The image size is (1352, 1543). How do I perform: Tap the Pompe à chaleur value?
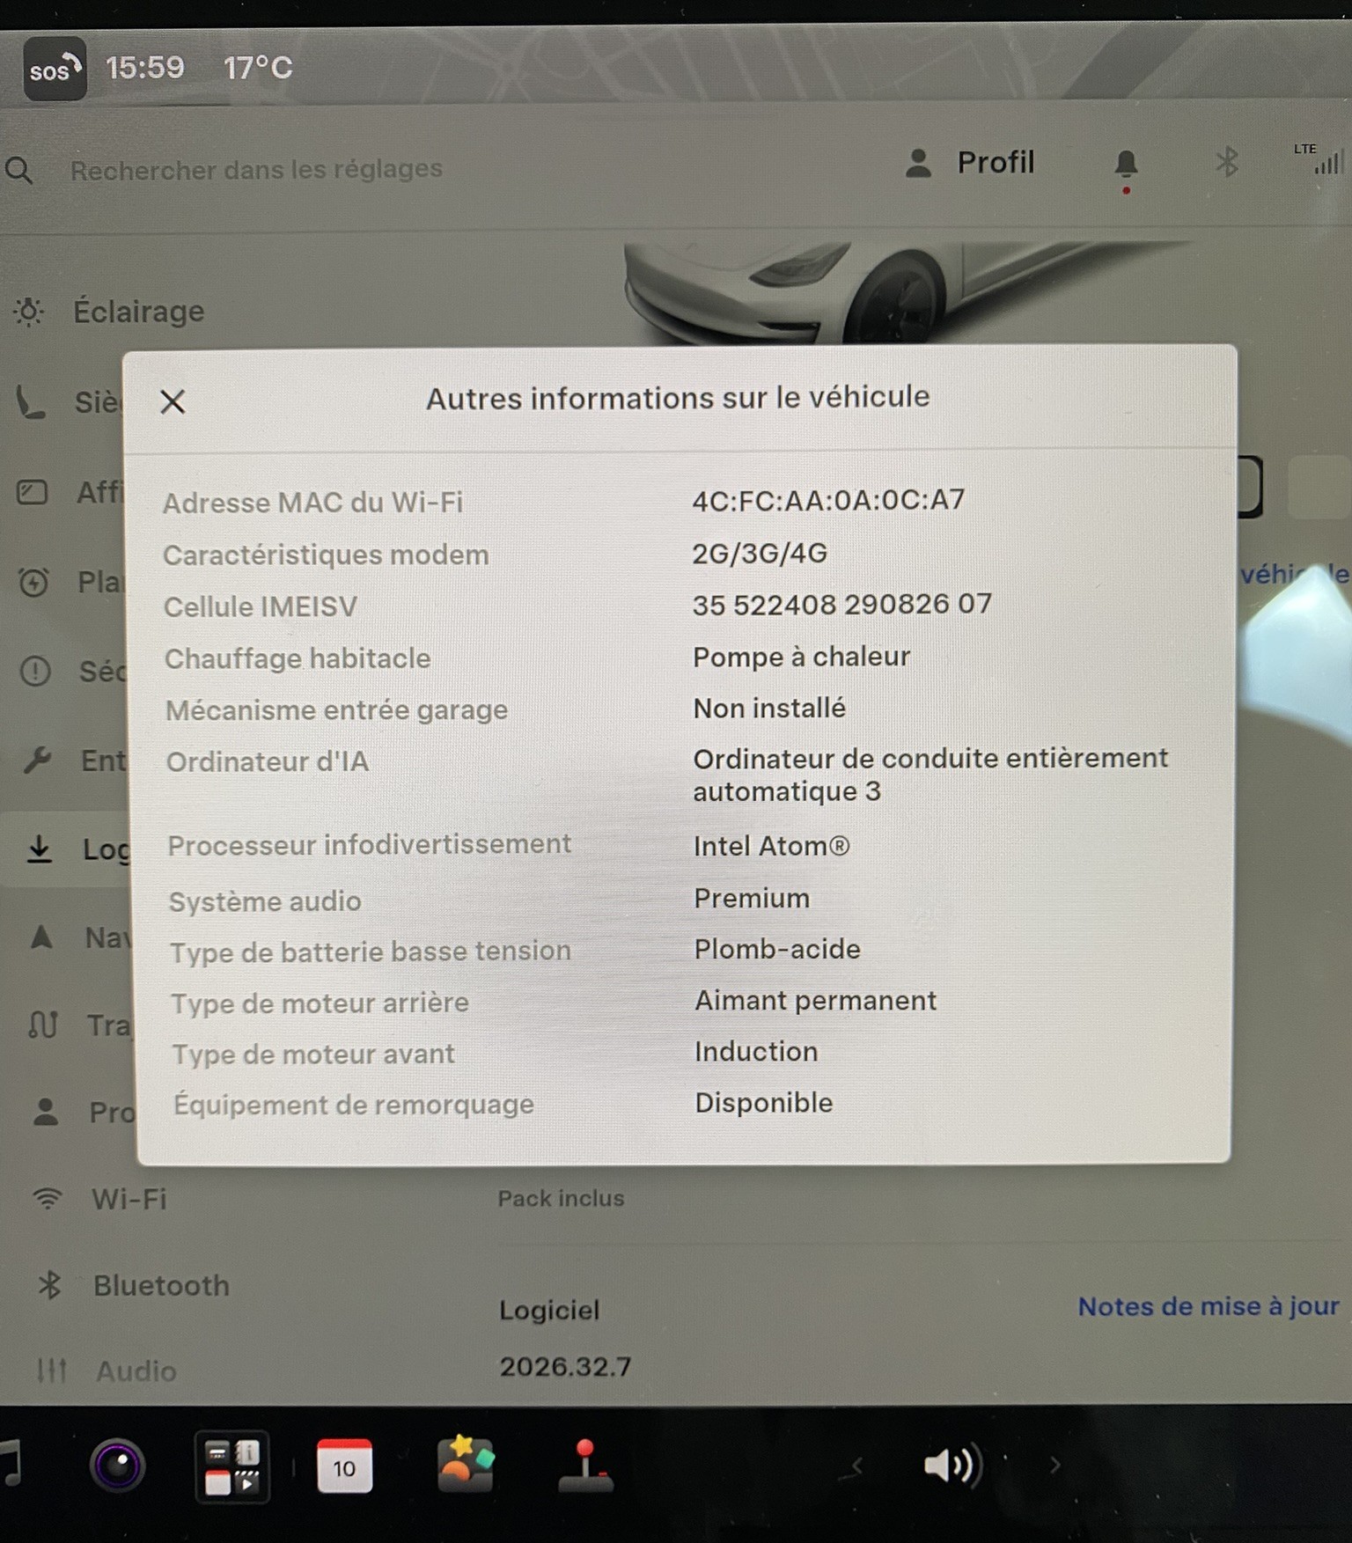point(801,657)
